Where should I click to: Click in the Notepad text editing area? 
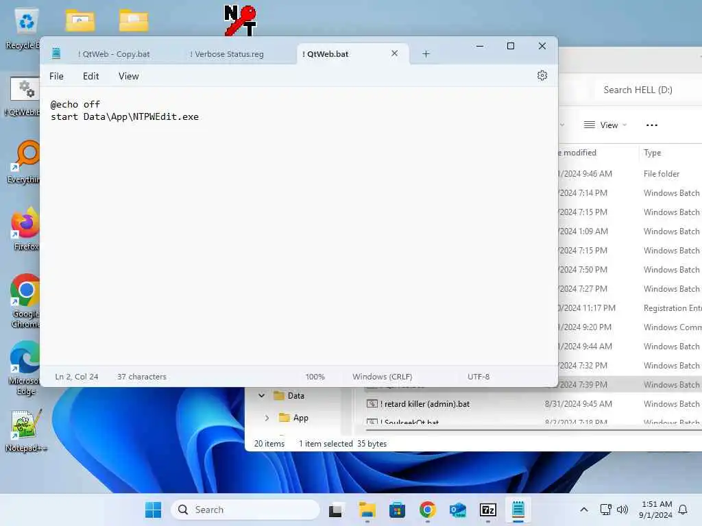pos(299,226)
